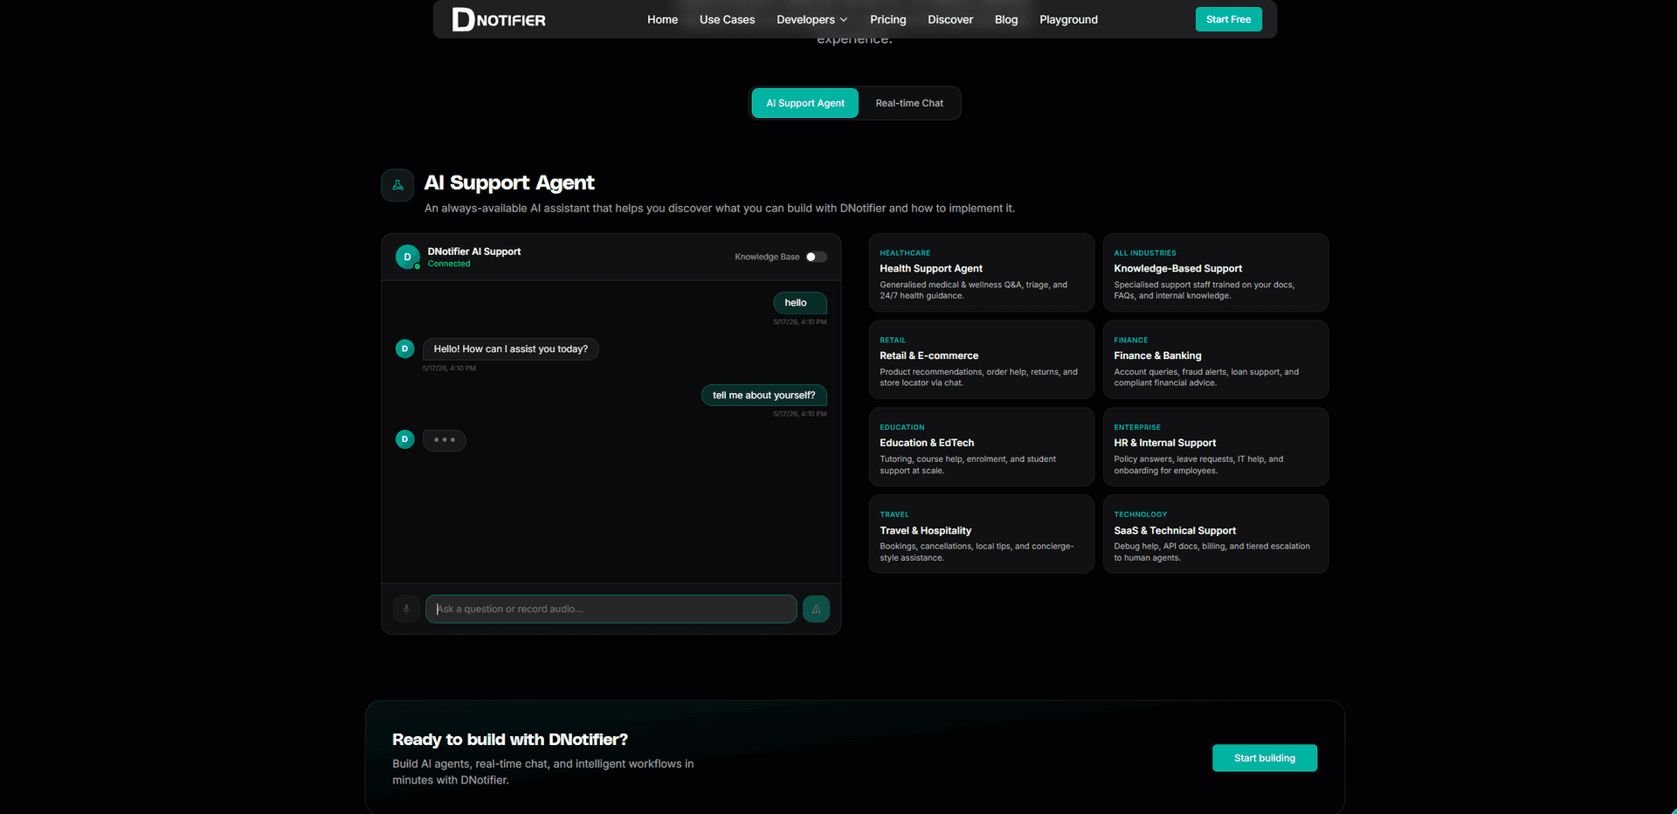Go to Home in the navigation
Image resolution: width=1677 pixels, height=814 pixels.
[x=662, y=19]
